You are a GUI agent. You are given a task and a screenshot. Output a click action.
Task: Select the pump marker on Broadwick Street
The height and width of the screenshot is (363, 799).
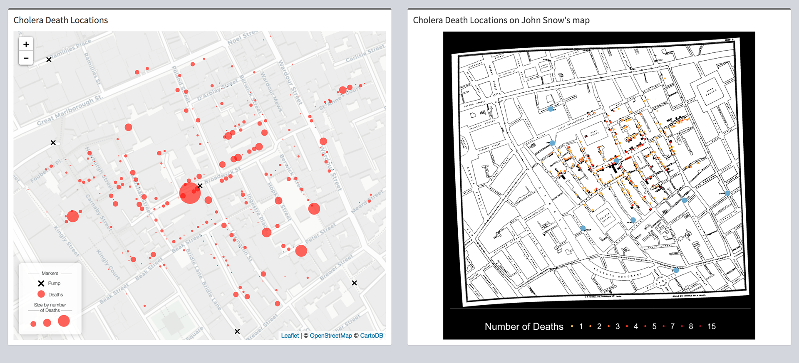200,186
